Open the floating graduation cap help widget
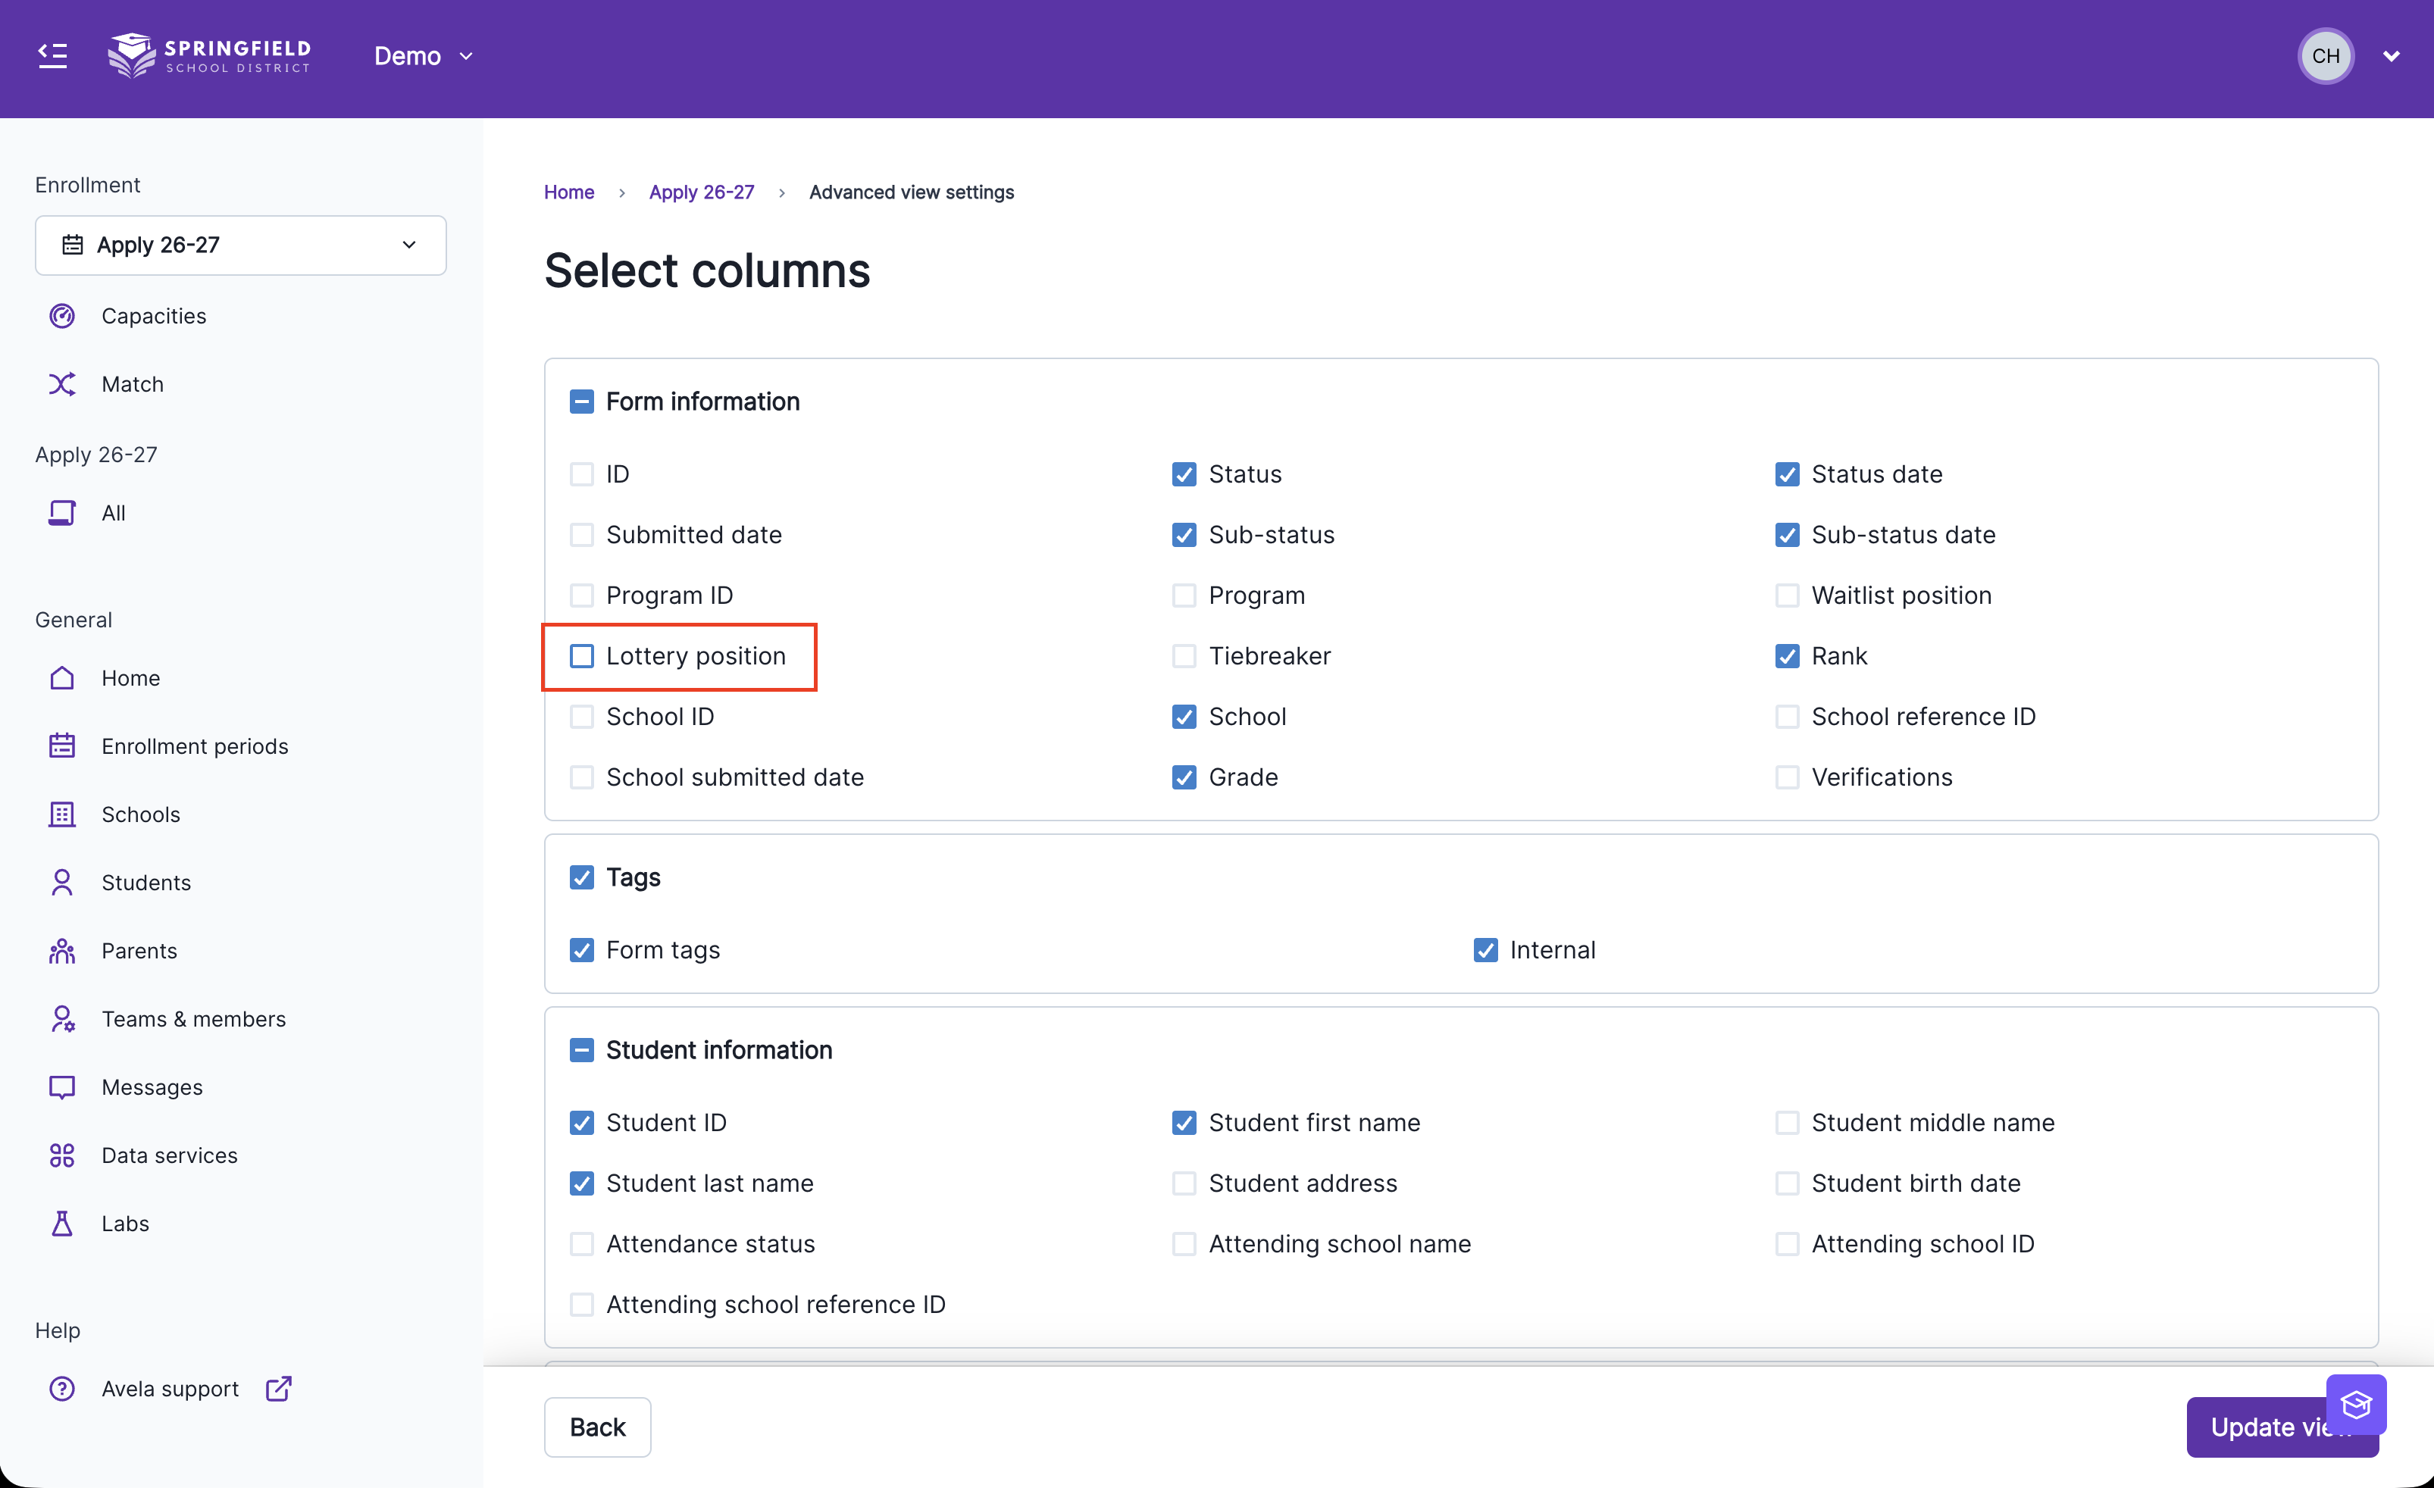The image size is (2434, 1488). coord(2356,1404)
